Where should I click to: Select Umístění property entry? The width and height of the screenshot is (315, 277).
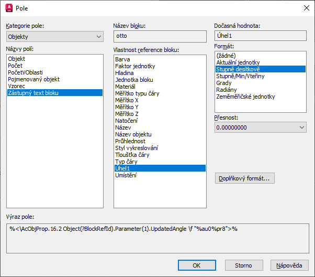(x=127, y=175)
